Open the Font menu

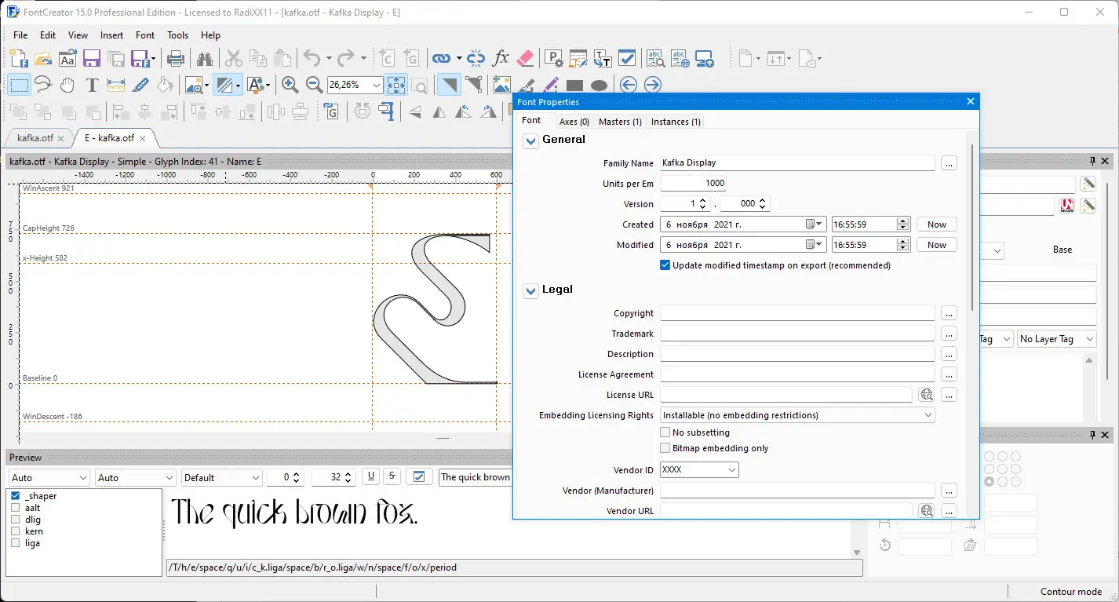pos(145,35)
